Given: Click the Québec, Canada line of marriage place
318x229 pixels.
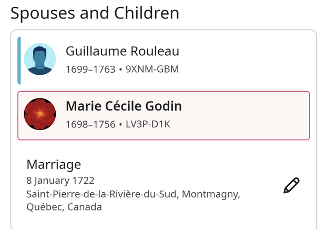Looking at the screenshot, I should (x=64, y=207).
